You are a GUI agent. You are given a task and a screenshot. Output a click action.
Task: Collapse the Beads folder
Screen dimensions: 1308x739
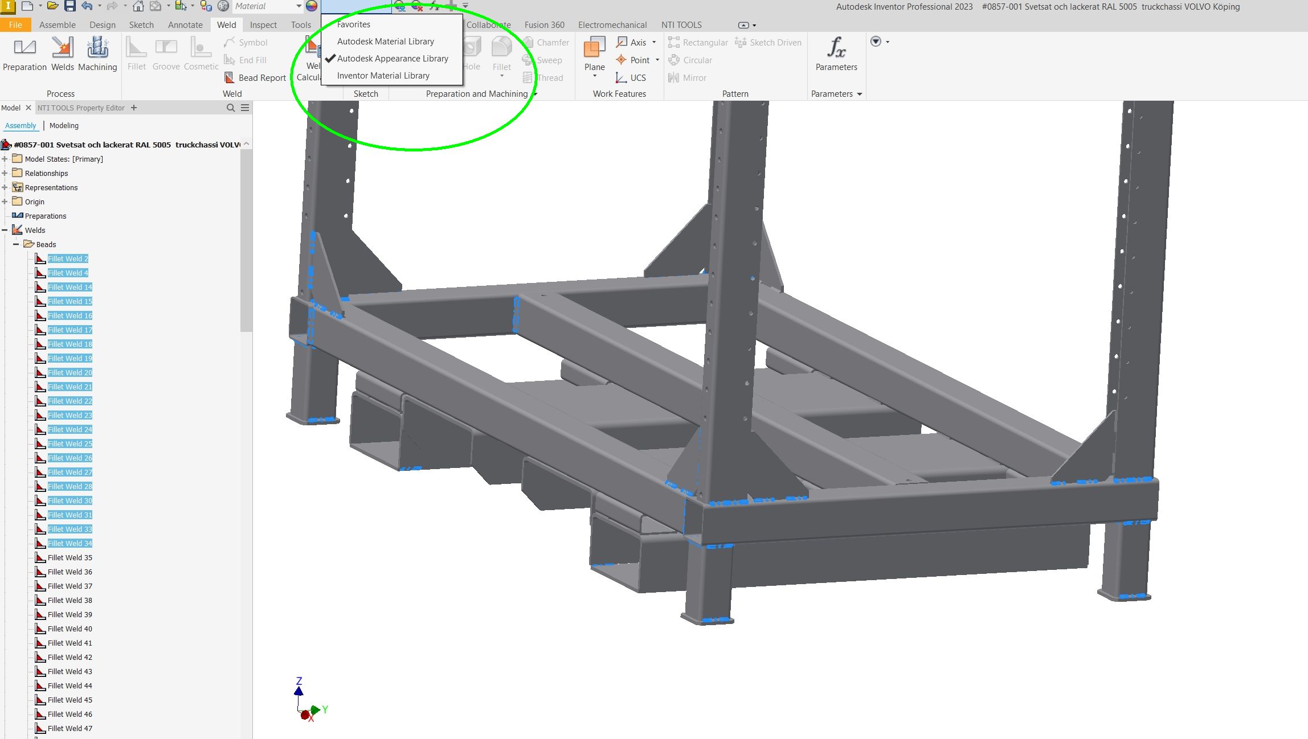(x=15, y=244)
